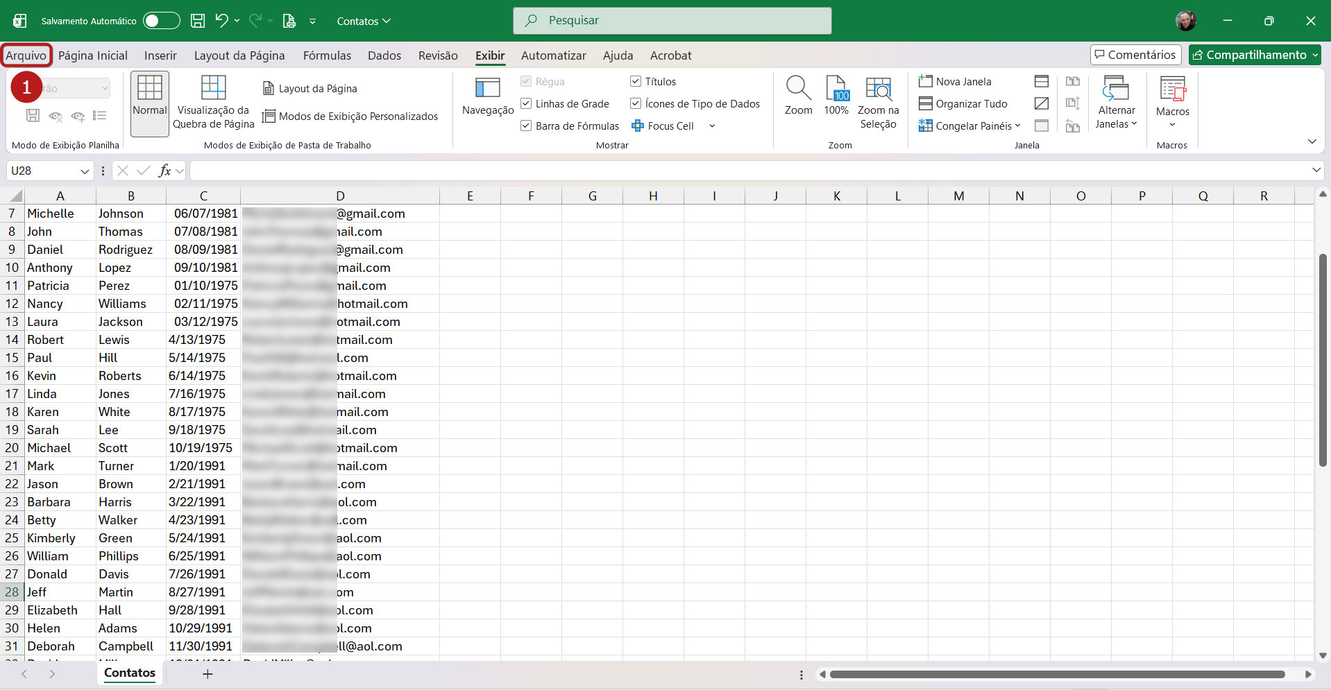This screenshot has width=1331, height=690.
Task: Open the Name Box dropdown arrow
Action: pos(85,171)
